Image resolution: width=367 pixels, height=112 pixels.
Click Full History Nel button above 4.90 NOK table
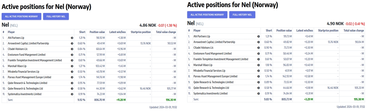pos(242,15)
